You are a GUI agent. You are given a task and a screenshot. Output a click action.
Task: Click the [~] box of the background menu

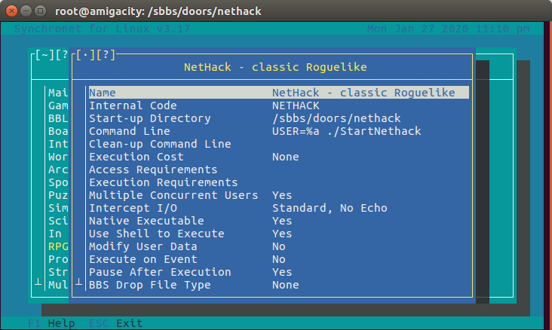(x=44, y=55)
